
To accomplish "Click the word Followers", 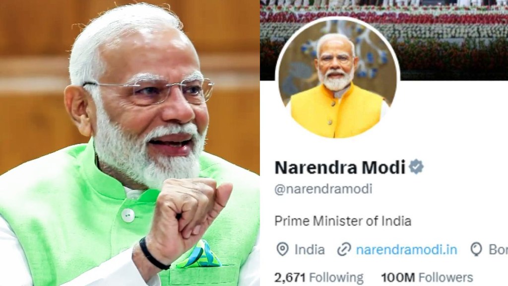I will pos(446,278).
